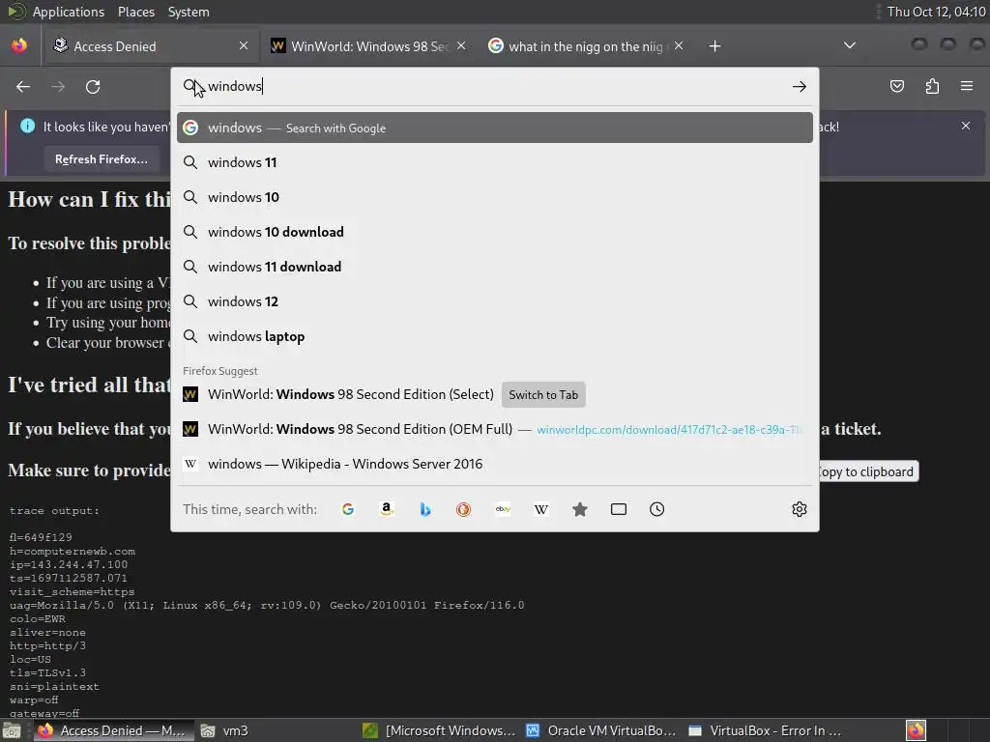
Task: Close the Google search results tab
Action: click(x=679, y=45)
